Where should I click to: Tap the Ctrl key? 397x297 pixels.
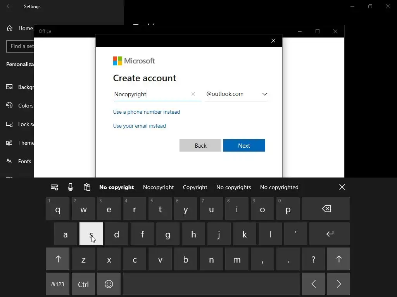click(83, 284)
